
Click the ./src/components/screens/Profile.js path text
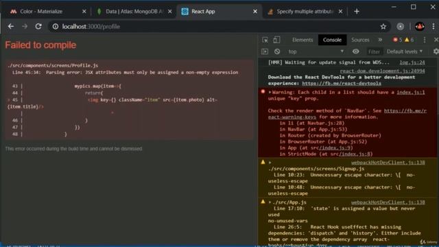(53, 66)
